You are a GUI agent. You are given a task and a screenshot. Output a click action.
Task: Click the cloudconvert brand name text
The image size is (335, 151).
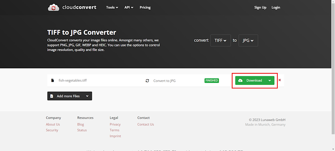[x=79, y=7]
